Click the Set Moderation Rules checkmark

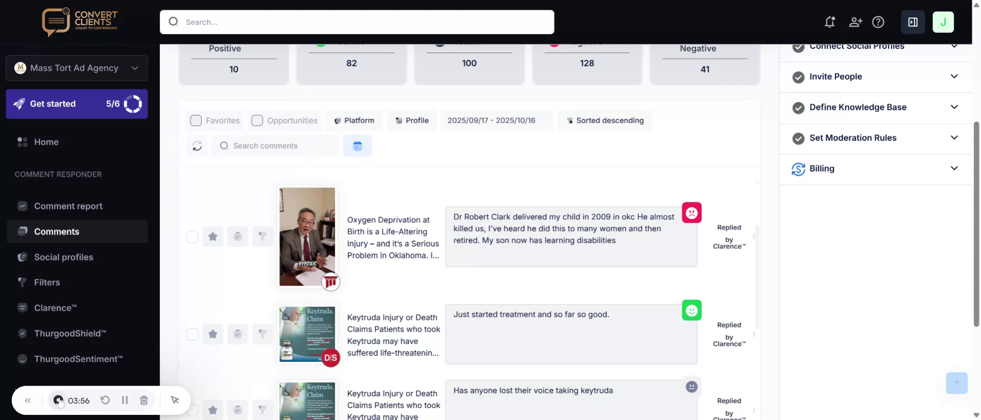coord(798,138)
